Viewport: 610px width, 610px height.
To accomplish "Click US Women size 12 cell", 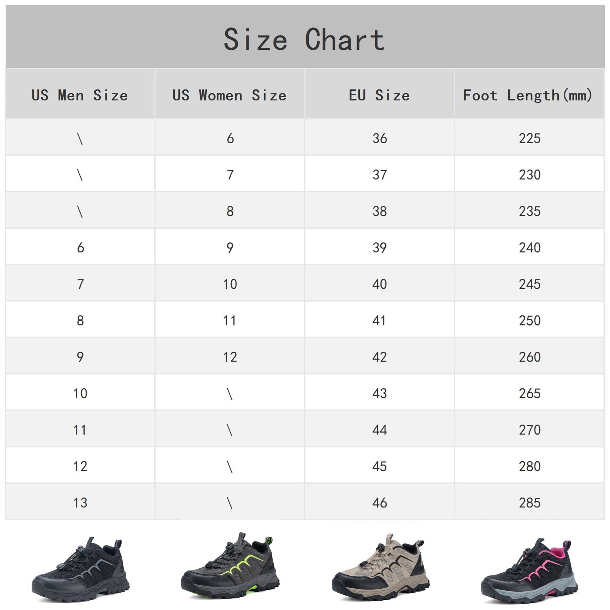I will [x=230, y=357].
